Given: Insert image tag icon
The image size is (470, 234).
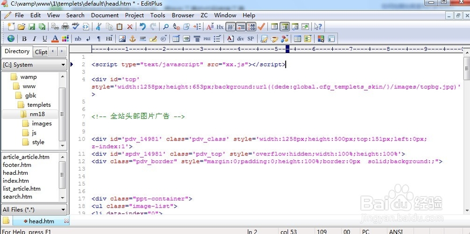Looking at the screenshot, I should (122, 39).
